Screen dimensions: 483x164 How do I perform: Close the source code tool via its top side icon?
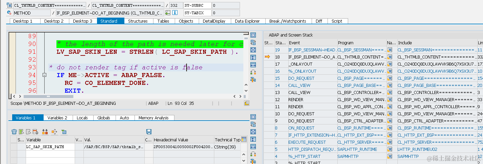pos(253,35)
